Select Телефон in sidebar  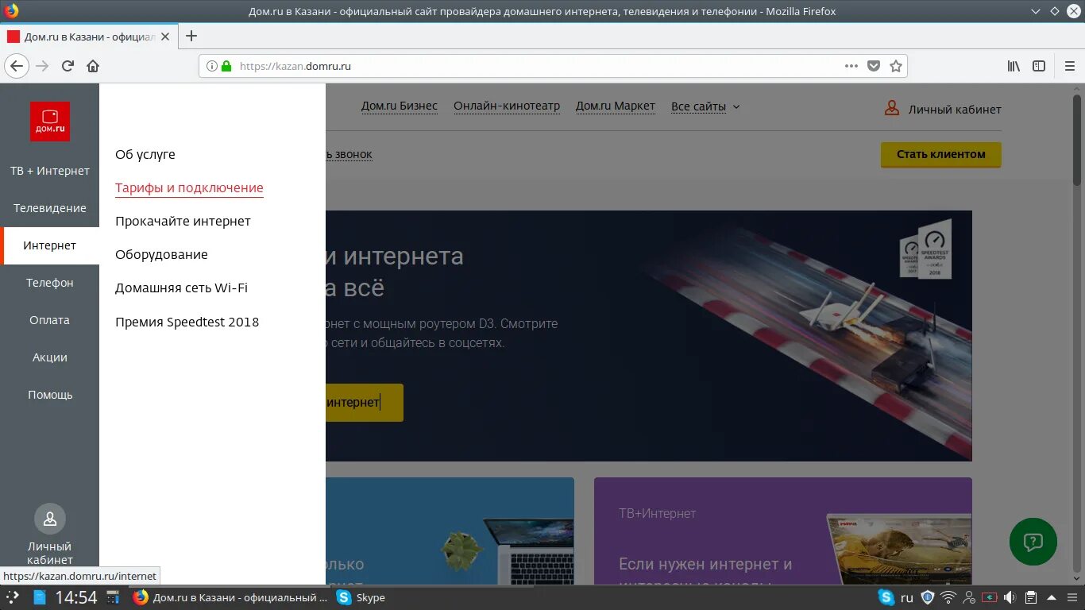[50, 283]
